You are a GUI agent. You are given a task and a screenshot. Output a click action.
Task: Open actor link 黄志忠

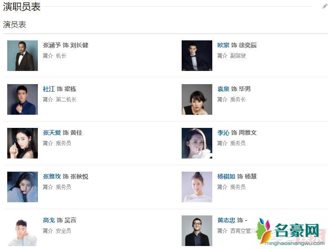226,220
